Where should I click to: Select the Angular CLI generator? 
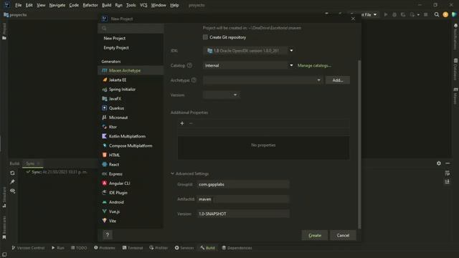(131, 183)
